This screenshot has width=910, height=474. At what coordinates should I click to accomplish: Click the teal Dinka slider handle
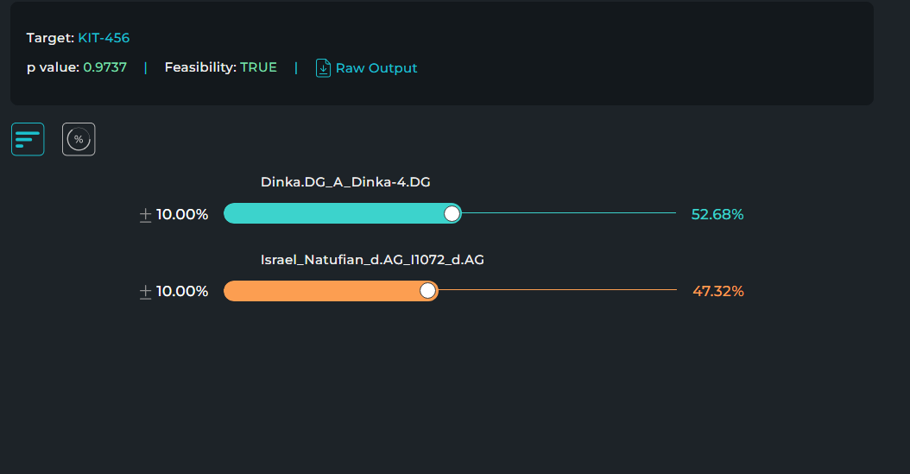coord(452,213)
